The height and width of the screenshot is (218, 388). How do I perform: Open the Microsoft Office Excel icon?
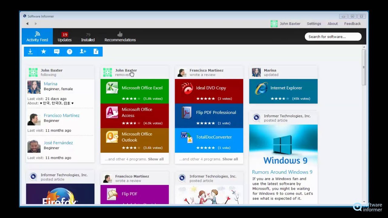point(112,88)
